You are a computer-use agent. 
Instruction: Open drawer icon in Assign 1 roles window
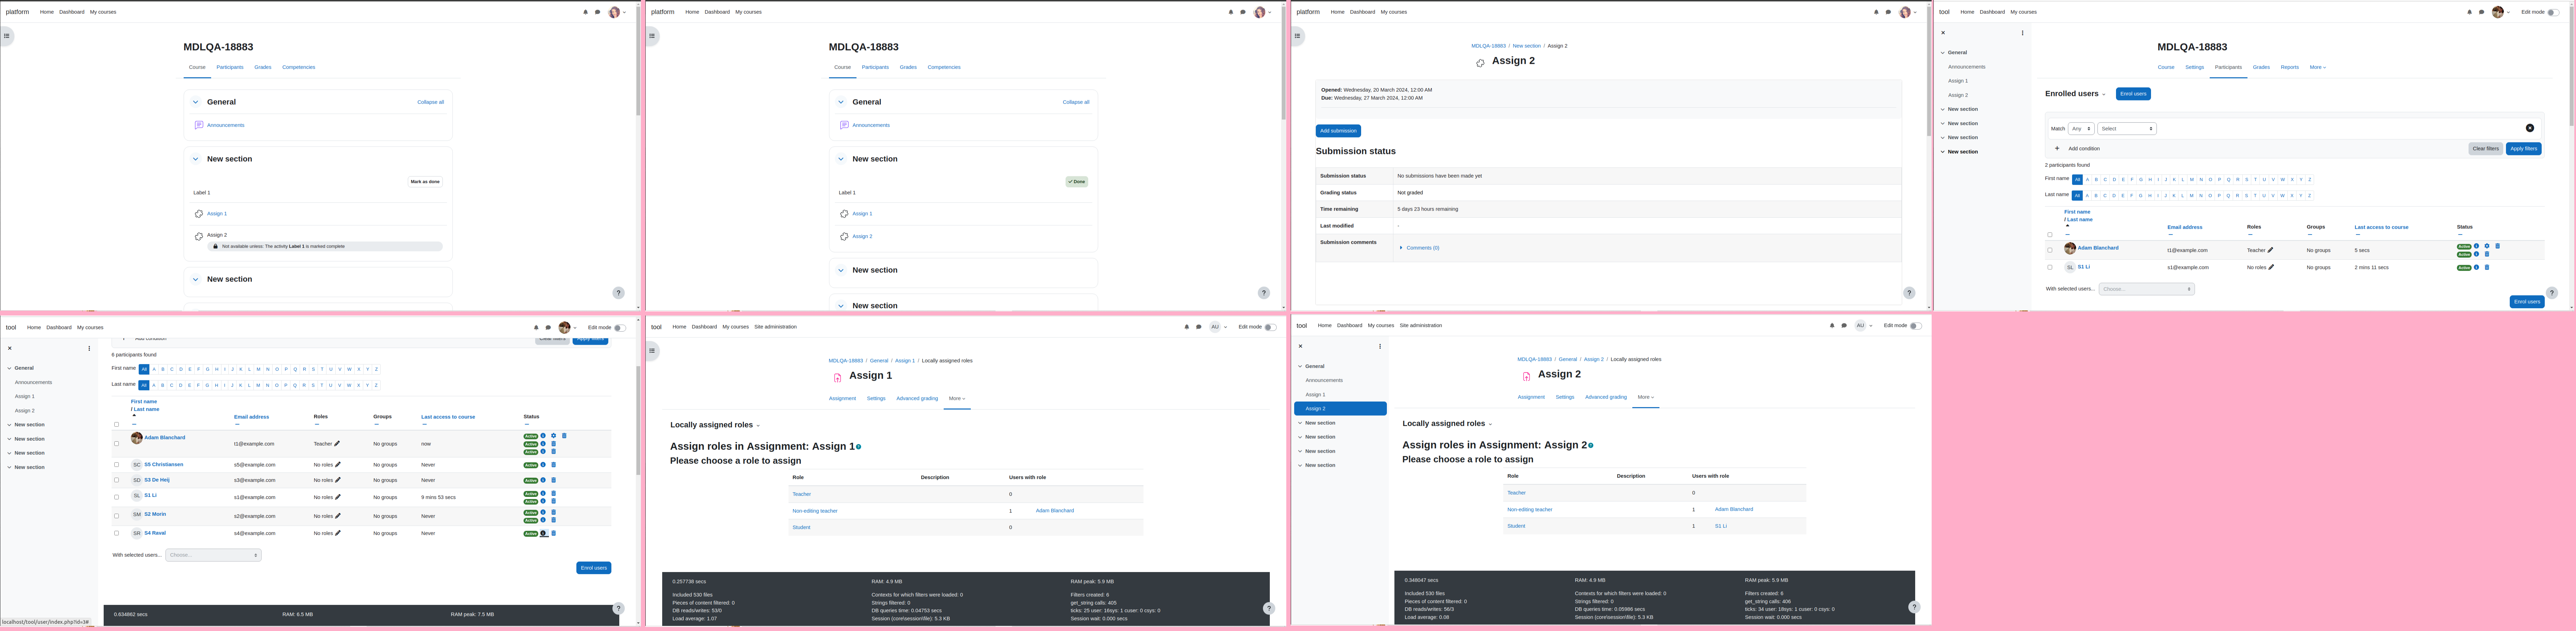point(652,350)
